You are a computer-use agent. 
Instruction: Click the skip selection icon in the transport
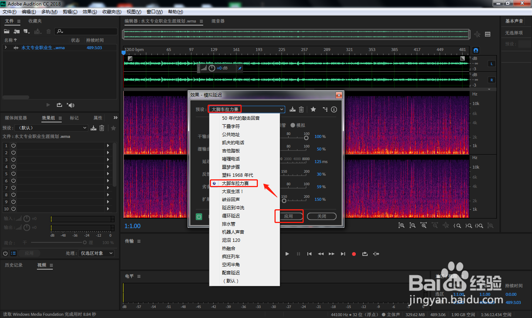coord(376,254)
